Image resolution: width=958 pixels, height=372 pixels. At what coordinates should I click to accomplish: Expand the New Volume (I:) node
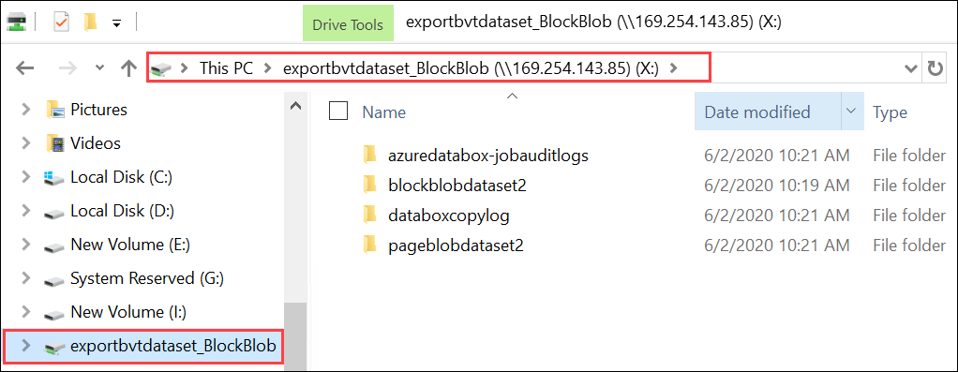click(25, 312)
